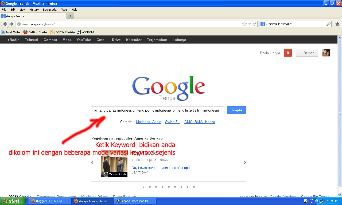Screen dimensions: 342x205
Task: Open Telusuri in the Google bar
Action: pyautogui.click(x=32, y=40)
